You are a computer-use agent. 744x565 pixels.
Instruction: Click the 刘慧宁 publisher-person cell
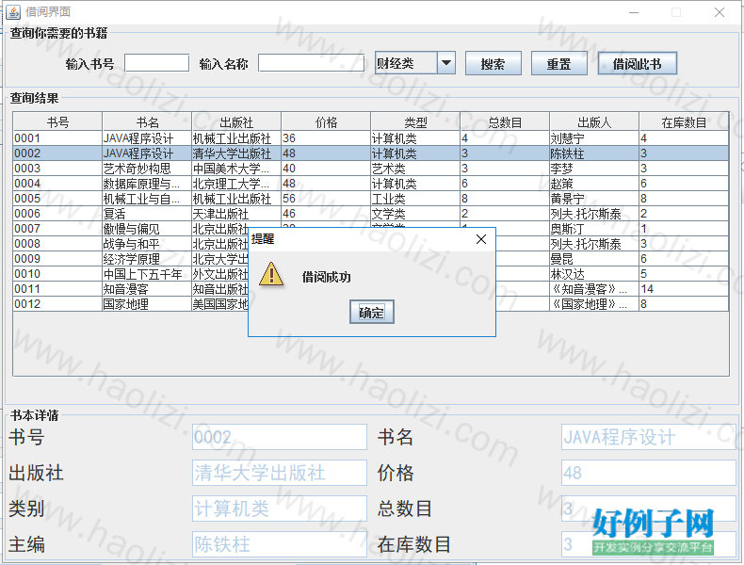[x=594, y=138]
